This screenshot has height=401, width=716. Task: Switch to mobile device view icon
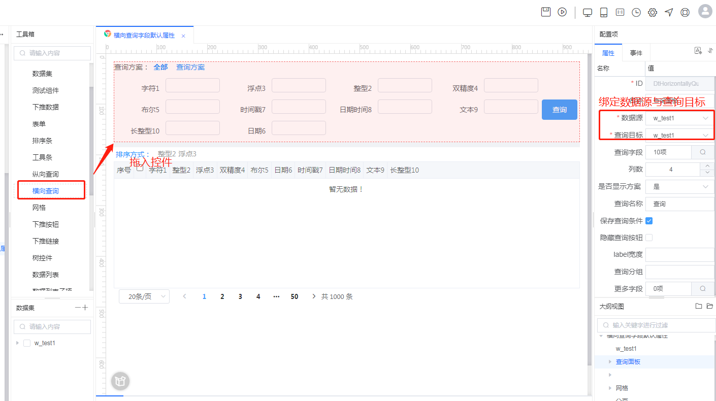pyautogui.click(x=604, y=13)
